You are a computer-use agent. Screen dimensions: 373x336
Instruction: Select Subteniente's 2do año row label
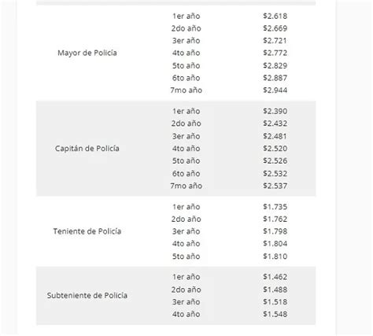pyautogui.click(x=186, y=290)
